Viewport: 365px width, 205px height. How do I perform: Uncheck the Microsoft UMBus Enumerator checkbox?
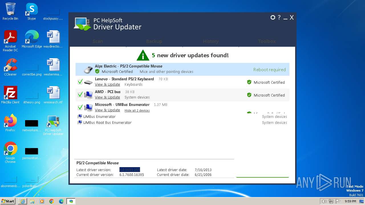(80, 107)
